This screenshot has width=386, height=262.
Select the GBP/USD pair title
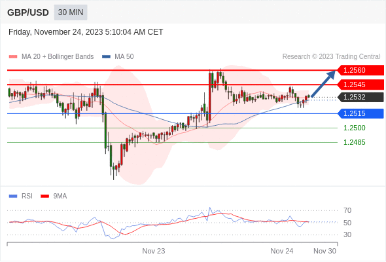point(28,12)
